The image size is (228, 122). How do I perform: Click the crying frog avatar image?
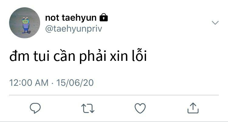pos(25,23)
